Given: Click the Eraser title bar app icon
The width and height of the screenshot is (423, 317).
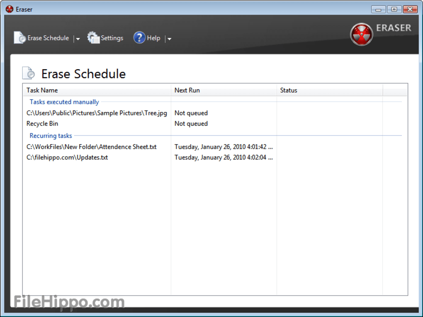Looking at the screenshot, I should pos(10,9).
